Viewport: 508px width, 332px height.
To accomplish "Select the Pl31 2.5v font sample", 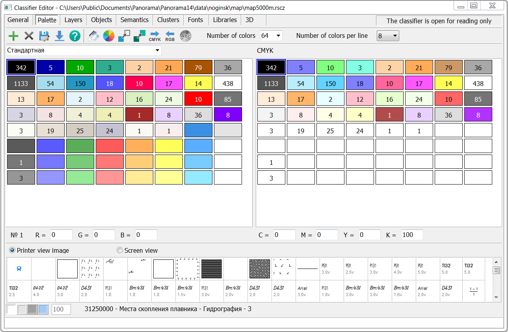I will [355, 269].
